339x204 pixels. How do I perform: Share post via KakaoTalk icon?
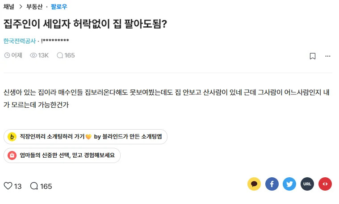pyautogui.click(x=254, y=184)
